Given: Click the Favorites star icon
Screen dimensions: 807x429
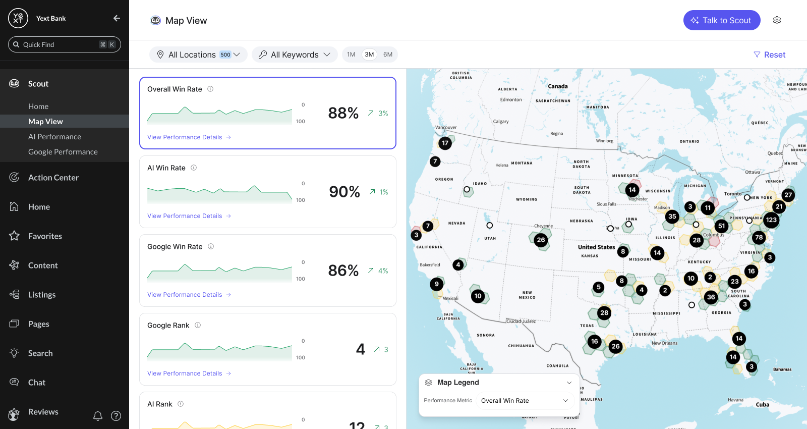Looking at the screenshot, I should [14, 236].
